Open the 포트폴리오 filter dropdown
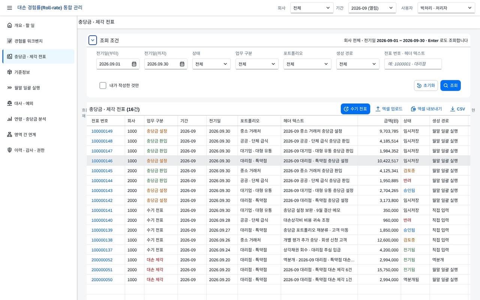 point(307,64)
